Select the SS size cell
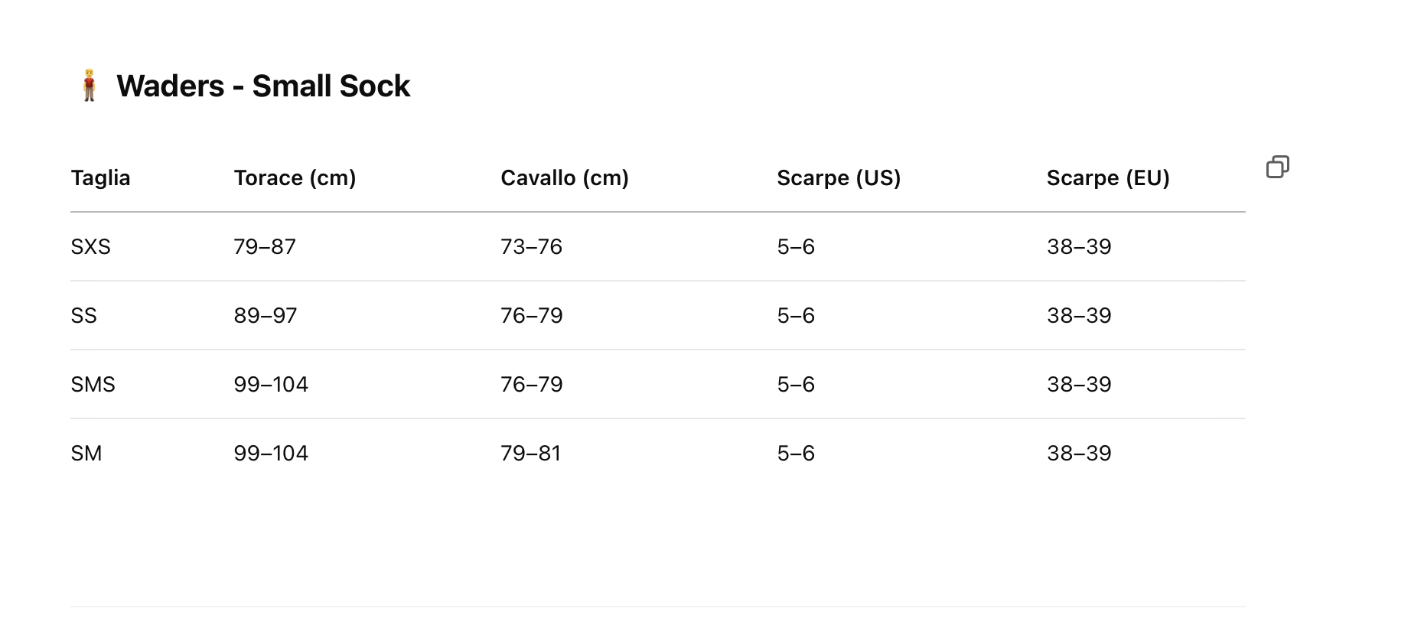The image size is (1411, 641). coord(83,316)
